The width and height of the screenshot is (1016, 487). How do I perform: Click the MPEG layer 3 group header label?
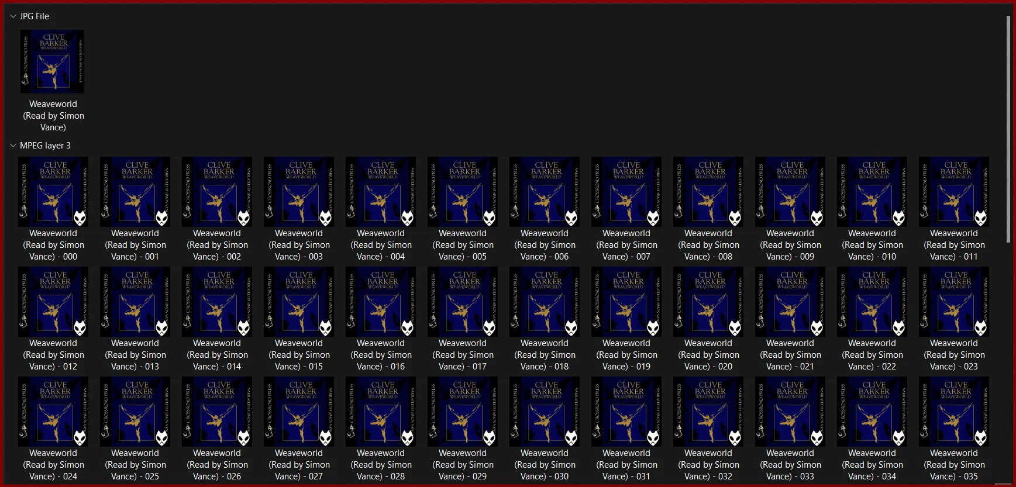(45, 146)
